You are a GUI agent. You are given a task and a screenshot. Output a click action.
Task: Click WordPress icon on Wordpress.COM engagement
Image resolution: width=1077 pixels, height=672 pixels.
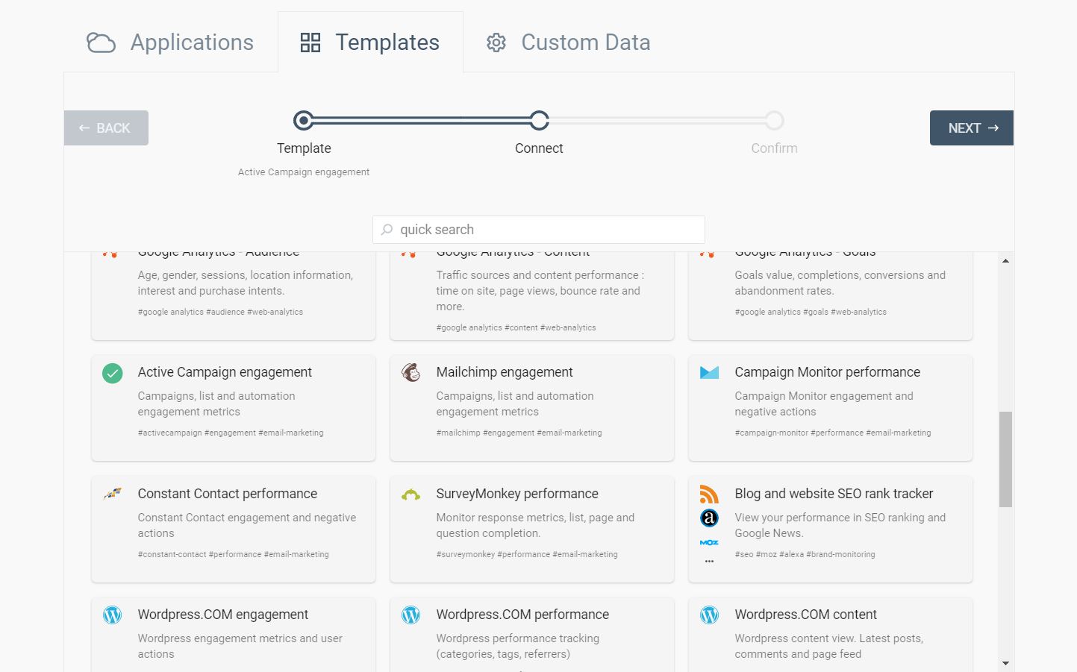[x=113, y=615]
